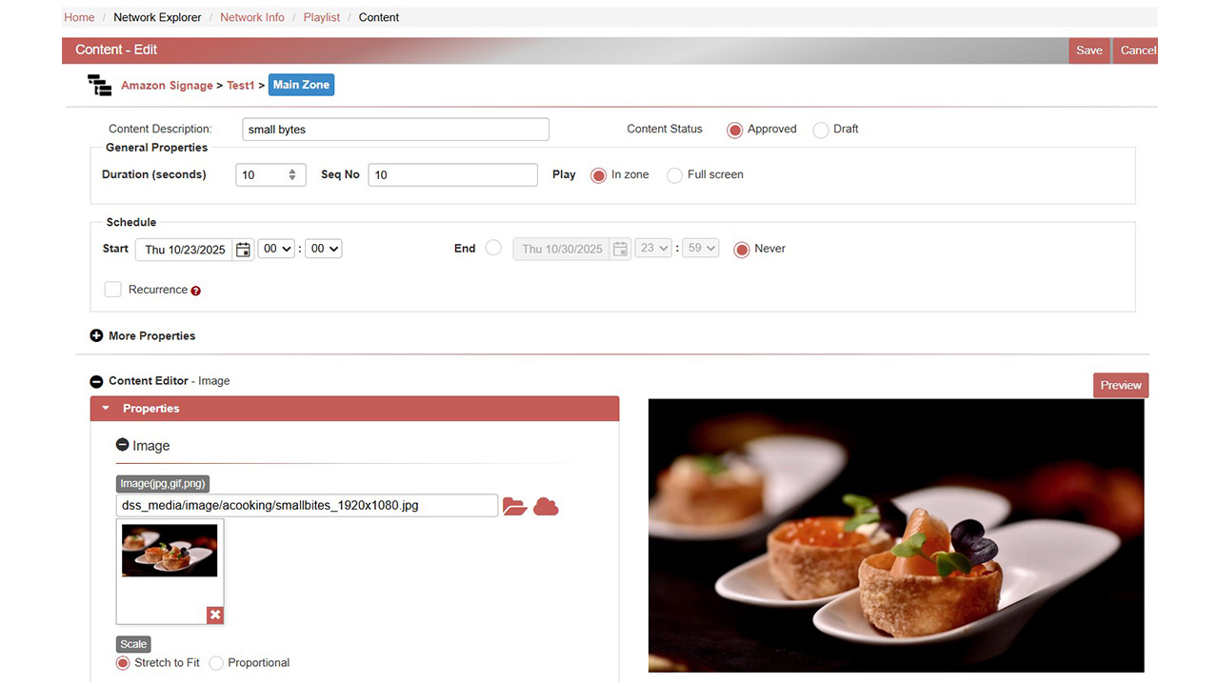Screen dimensions: 1219x686
Task: Open the folder browse icon for image
Action: point(514,506)
